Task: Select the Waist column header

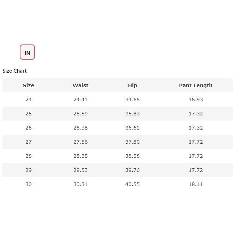Action: pos(80,85)
